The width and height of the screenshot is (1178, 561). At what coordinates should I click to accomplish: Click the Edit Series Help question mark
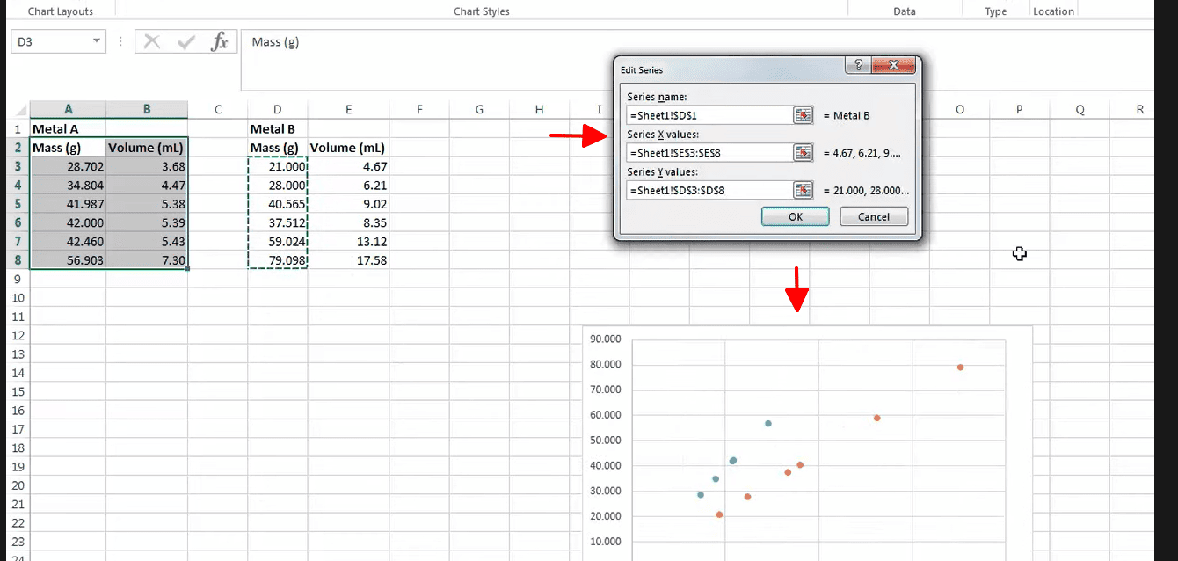pyautogui.click(x=858, y=66)
